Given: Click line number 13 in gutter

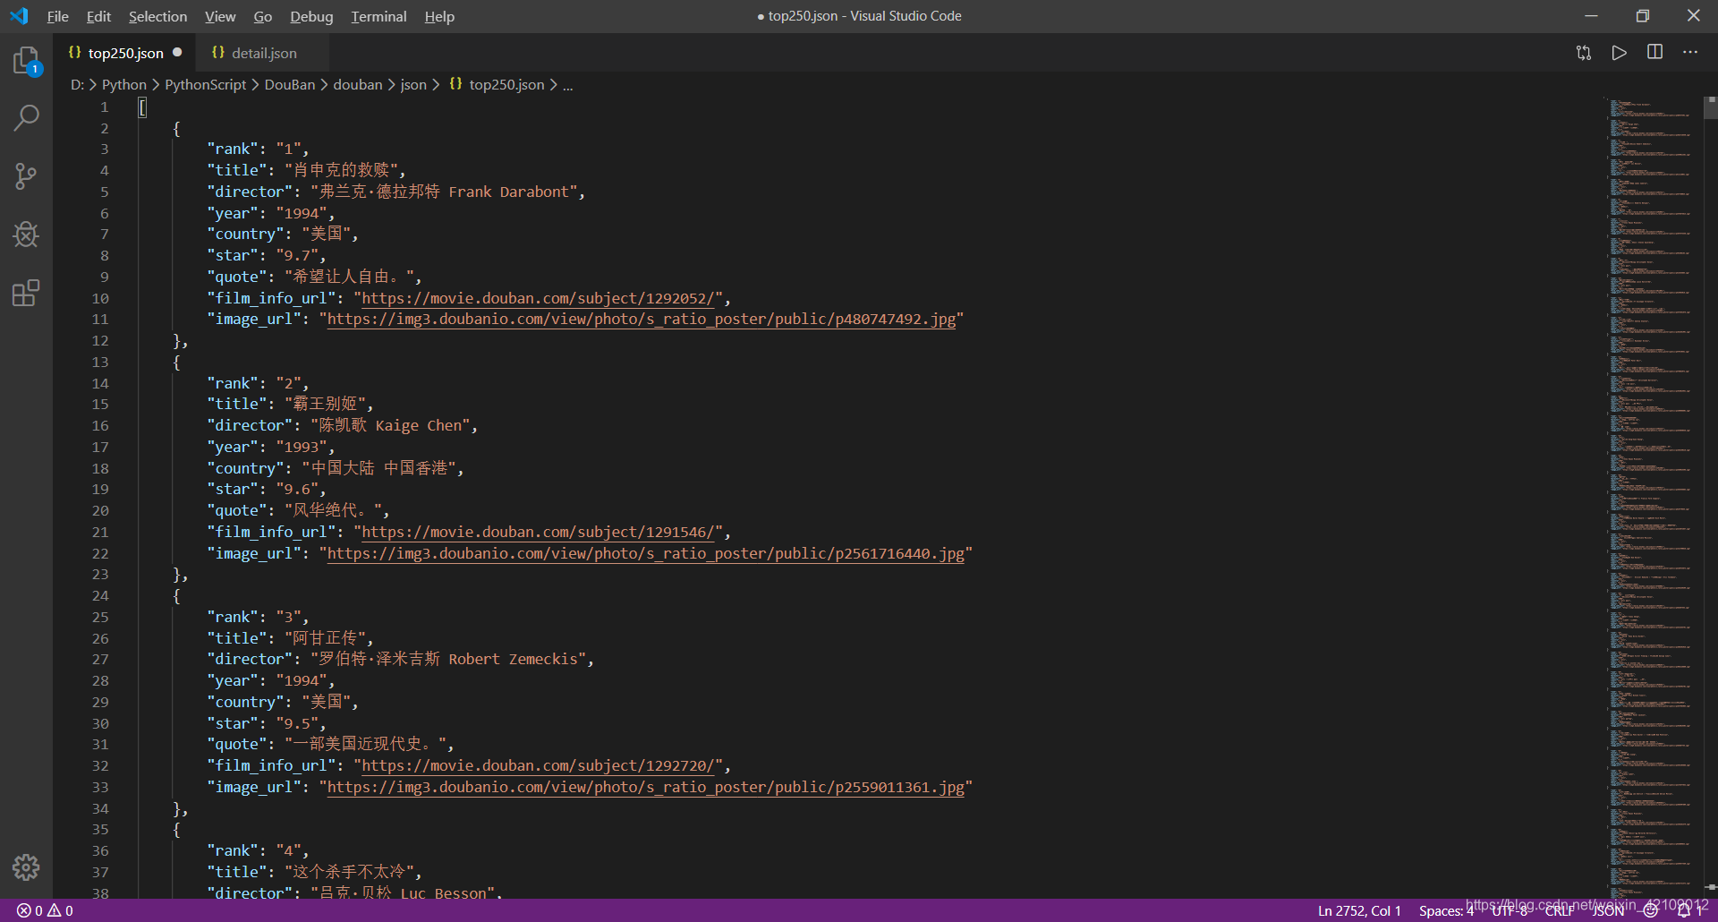Looking at the screenshot, I should (x=99, y=363).
